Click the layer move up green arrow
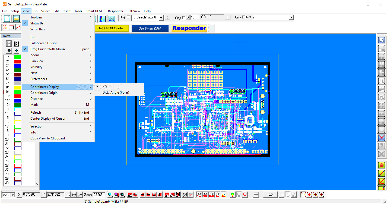Viewport: 387px width, 204px height. [x=17, y=50]
